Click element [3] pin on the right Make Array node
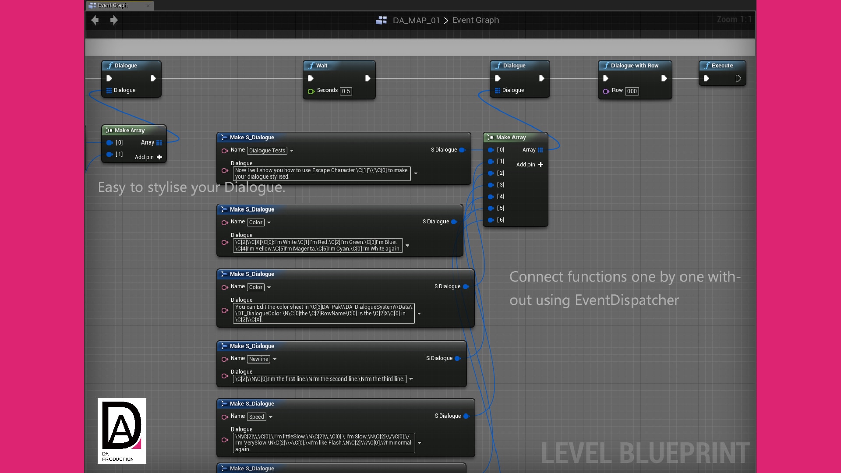Screen dimensions: 841x473 pyautogui.click(x=491, y=185)
